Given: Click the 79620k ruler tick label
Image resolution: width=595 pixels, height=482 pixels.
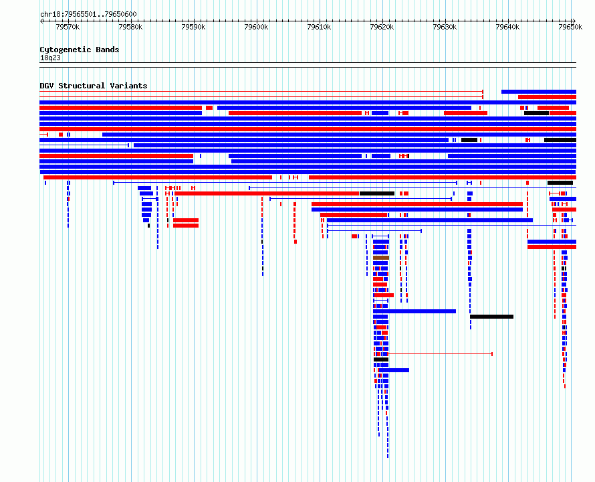Looking at the screenshot, I should (382, 27).
